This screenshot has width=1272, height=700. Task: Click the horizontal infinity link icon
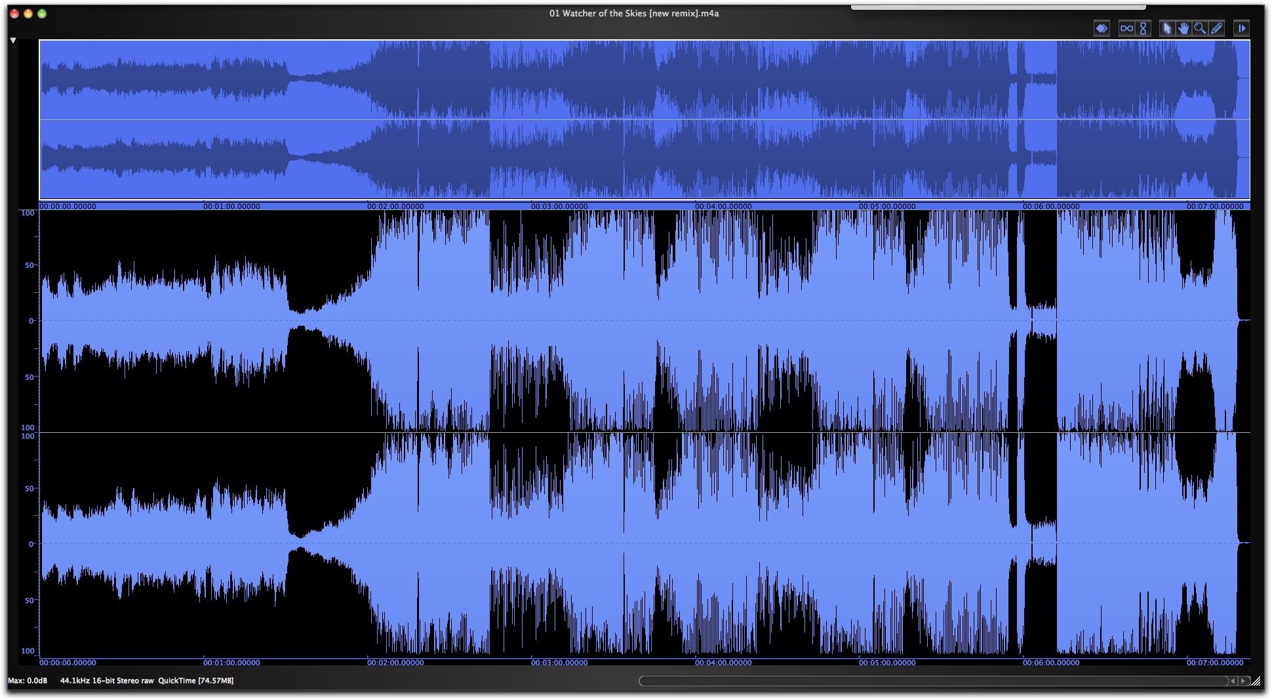point(1126,28)
